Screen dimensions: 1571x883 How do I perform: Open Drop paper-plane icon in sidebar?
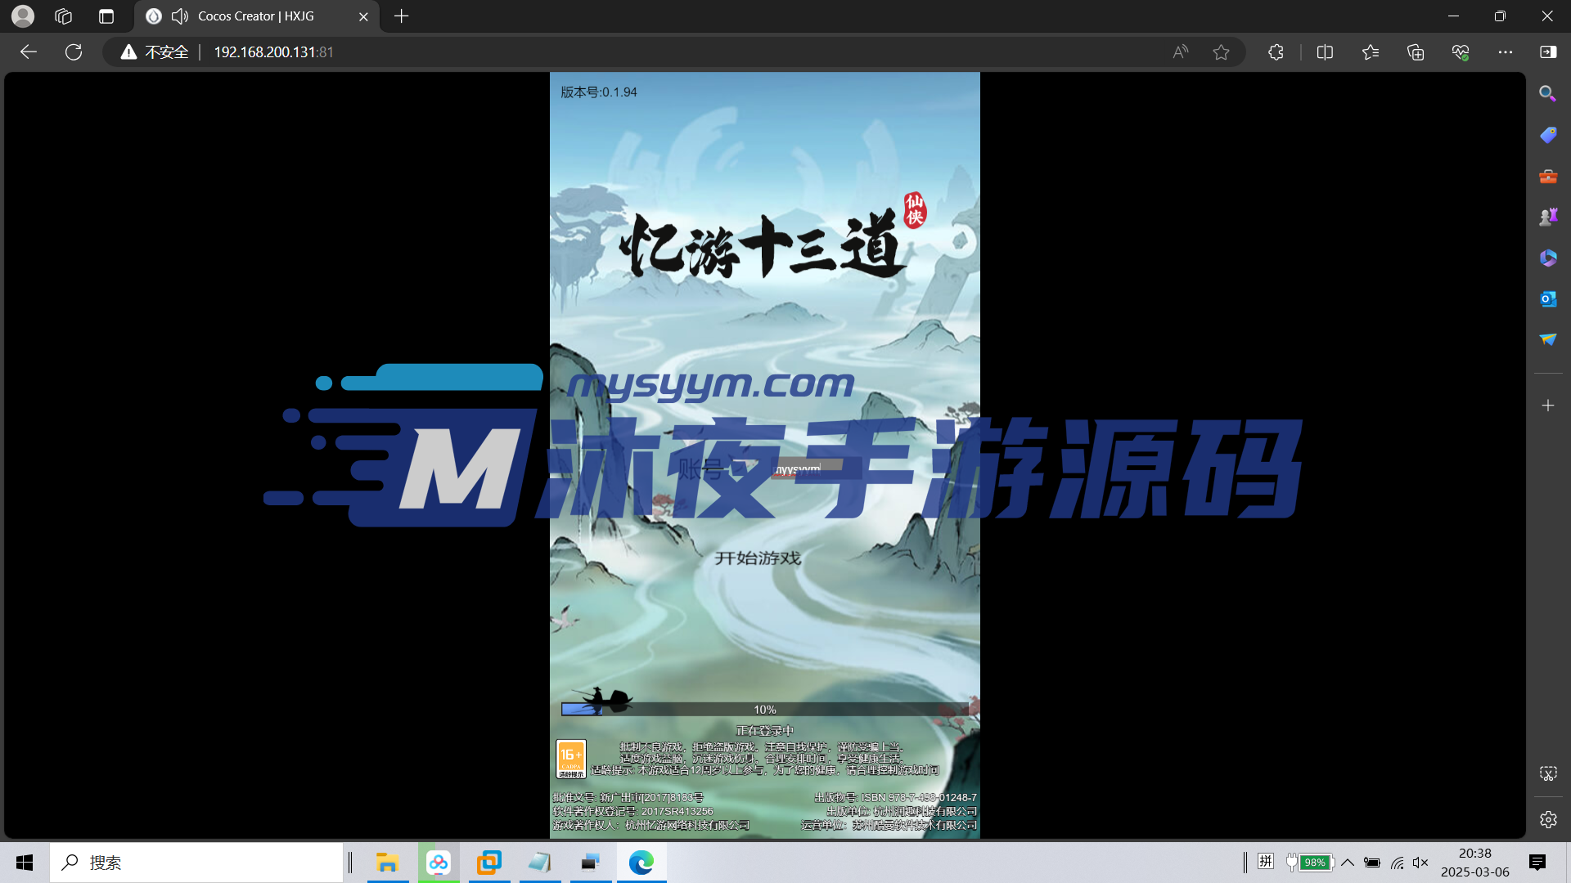(x=1547, y=338)
